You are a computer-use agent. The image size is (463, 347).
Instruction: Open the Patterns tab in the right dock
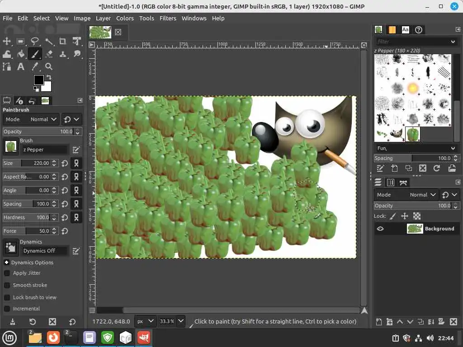392,30
